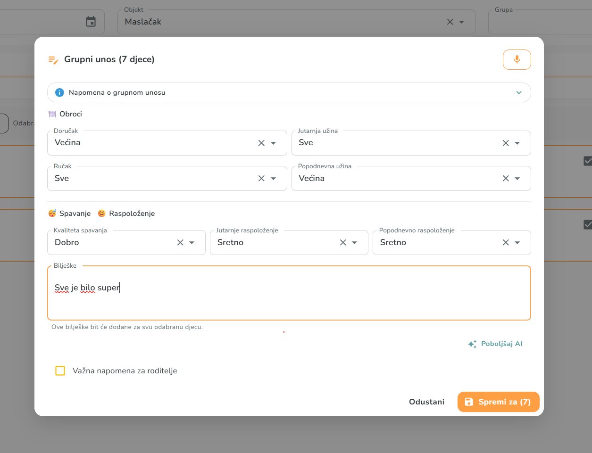Expand Napomena o grupnom unosu
Viewport: 592px width, 453px height.
pyautogui.click(x=289, y=92)
